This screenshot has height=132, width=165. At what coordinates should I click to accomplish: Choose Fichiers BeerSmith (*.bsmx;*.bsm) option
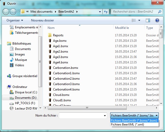[x=134, y=120]
